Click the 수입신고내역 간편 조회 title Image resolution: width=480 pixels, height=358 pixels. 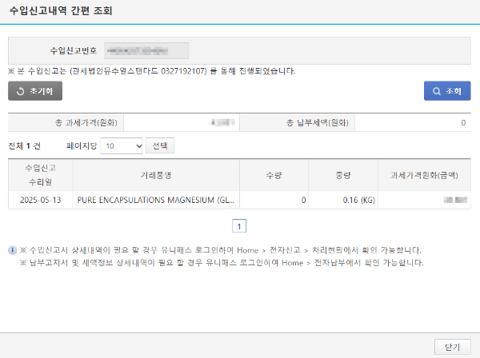(61, 10)
